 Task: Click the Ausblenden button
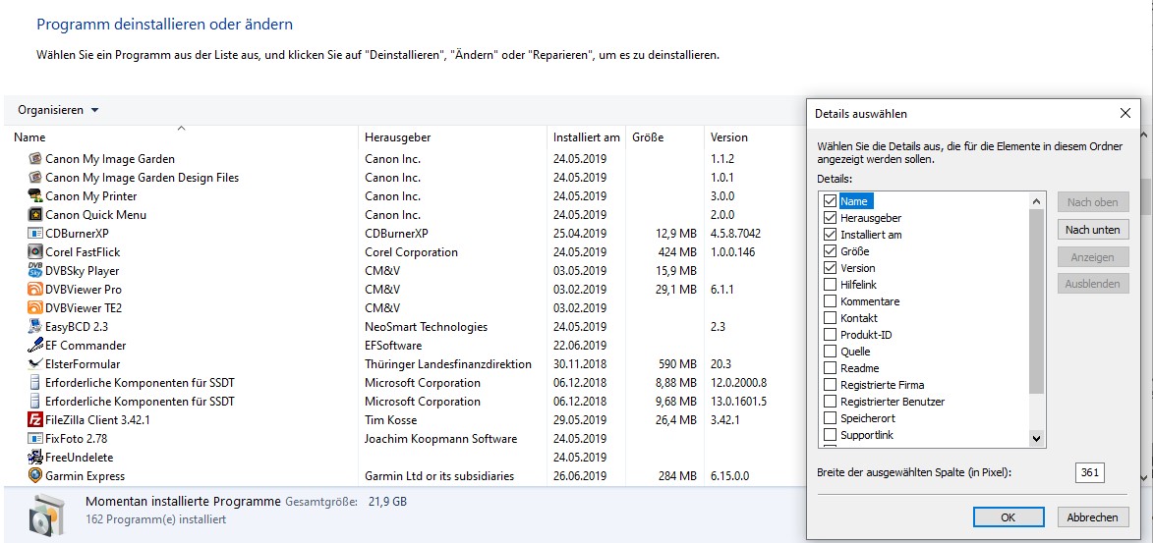1093,284
